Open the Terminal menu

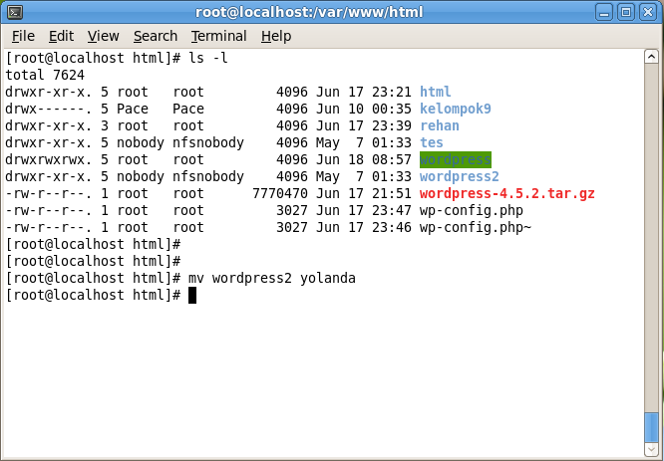[219, 37]
